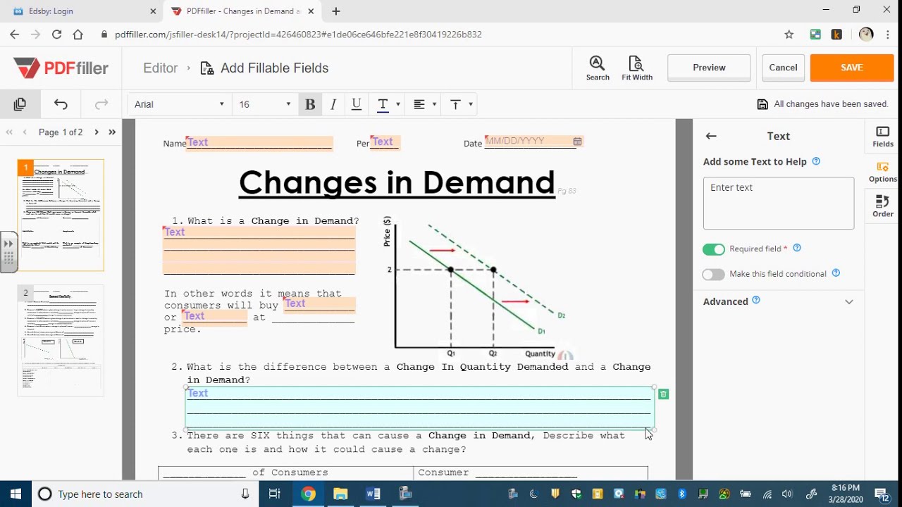
Task: Click the Name text field
Action: [x=259, y=143]
